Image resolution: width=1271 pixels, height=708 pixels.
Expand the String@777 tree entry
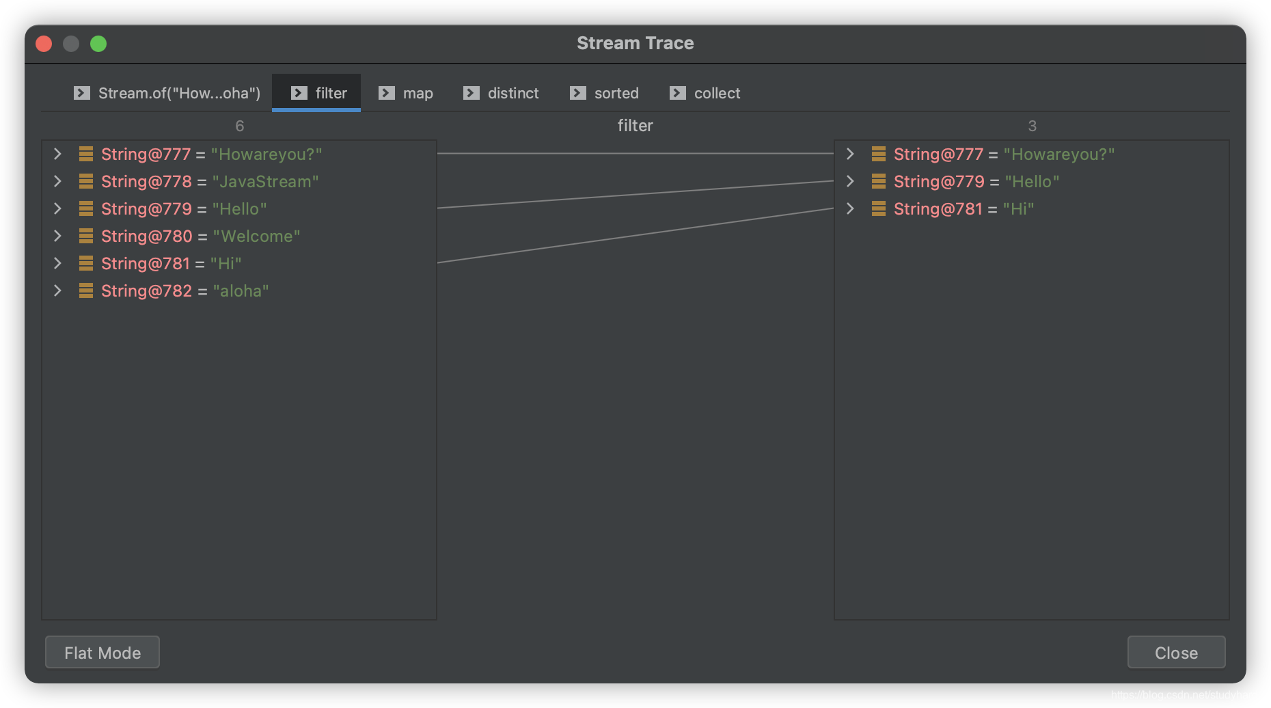pos(57,154)
